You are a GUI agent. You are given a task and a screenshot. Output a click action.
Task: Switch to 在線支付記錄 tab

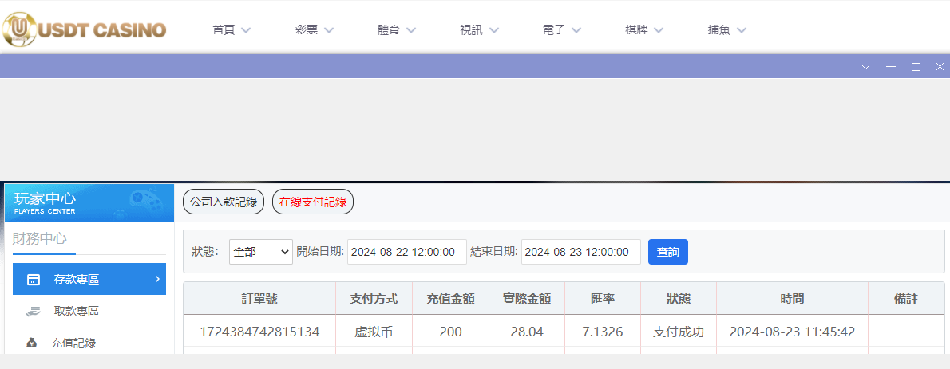pos(313,202)
